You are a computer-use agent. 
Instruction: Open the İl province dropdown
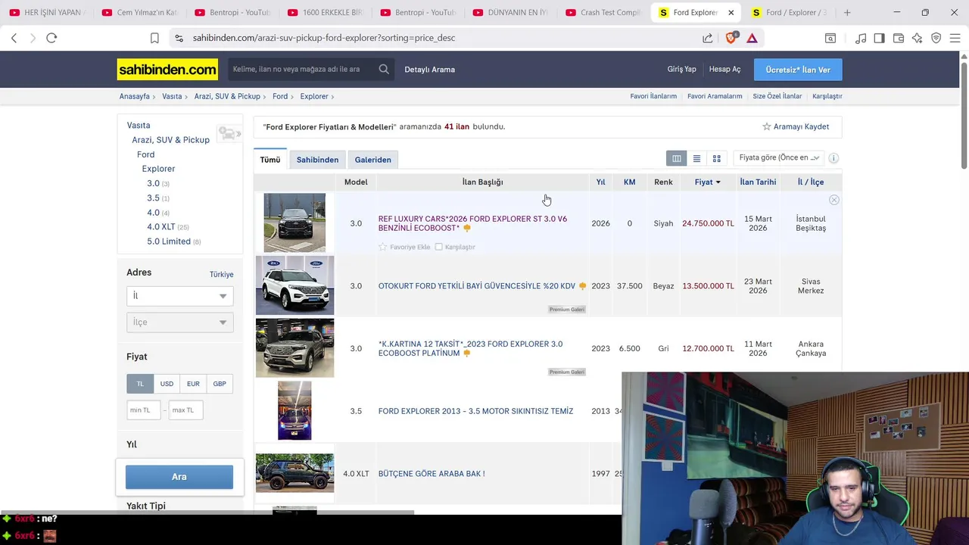(x=179, y=296)
